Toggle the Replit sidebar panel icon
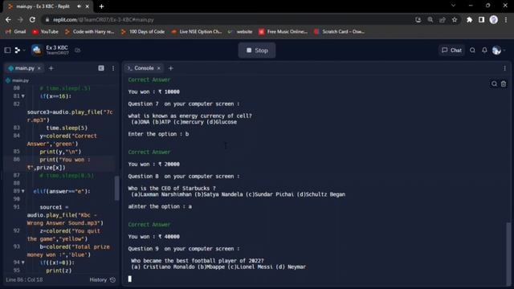The image size is (514, 289). [7, 50]
